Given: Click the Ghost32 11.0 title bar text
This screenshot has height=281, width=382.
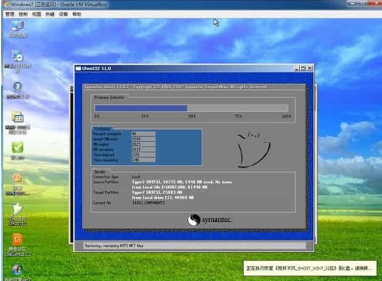Looking at the screenshot, I should (97, 68).
